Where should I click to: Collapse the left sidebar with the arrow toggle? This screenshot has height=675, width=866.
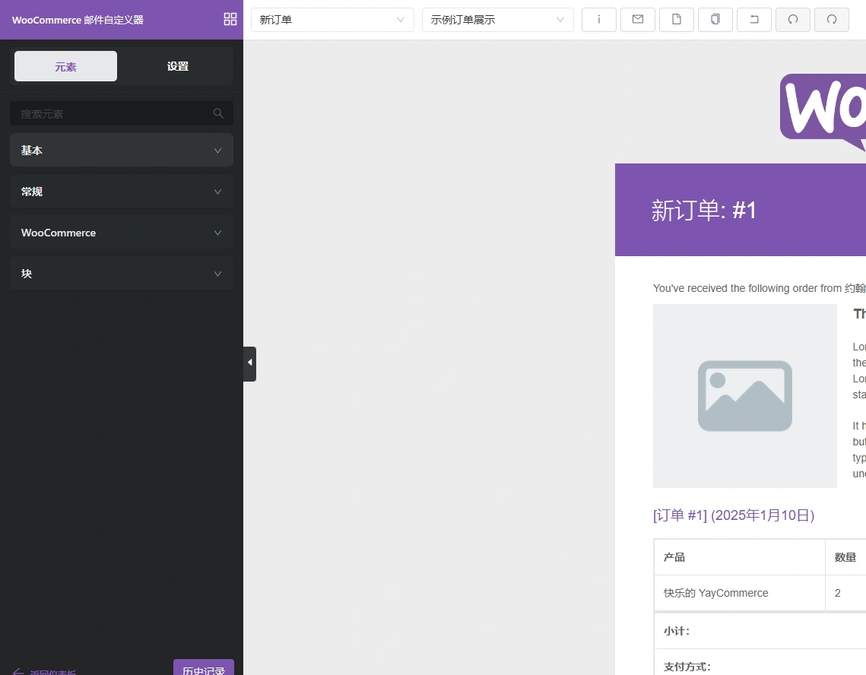[249, 363]
